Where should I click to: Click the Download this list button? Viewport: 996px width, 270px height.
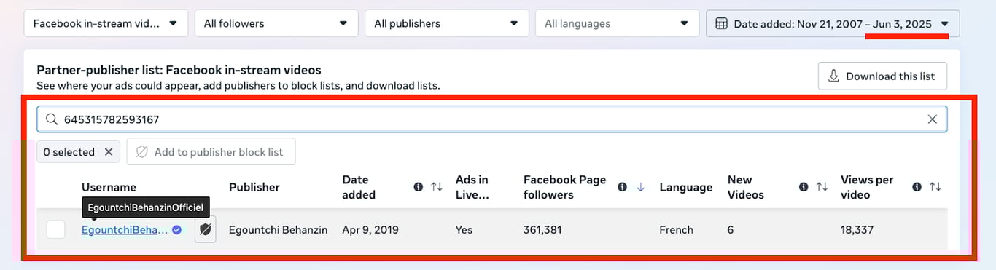882,76
